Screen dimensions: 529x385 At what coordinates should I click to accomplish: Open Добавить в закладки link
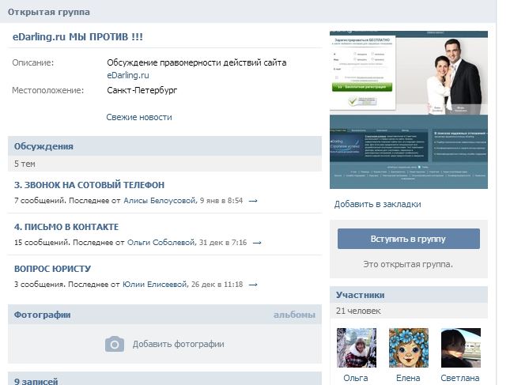coord(377,204)
